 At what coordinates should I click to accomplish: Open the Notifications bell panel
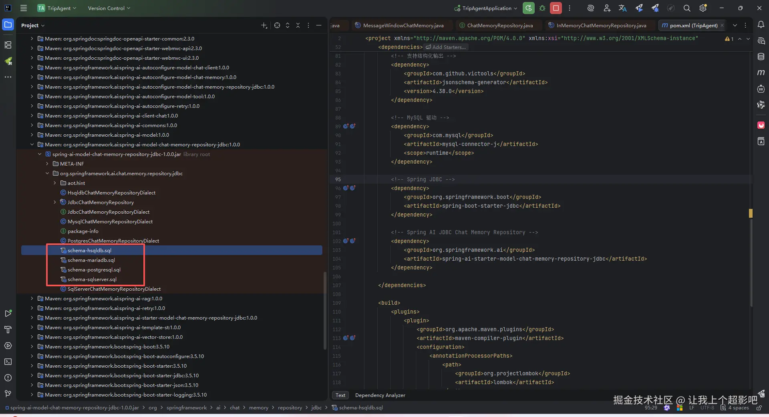[x=761, y=25]
